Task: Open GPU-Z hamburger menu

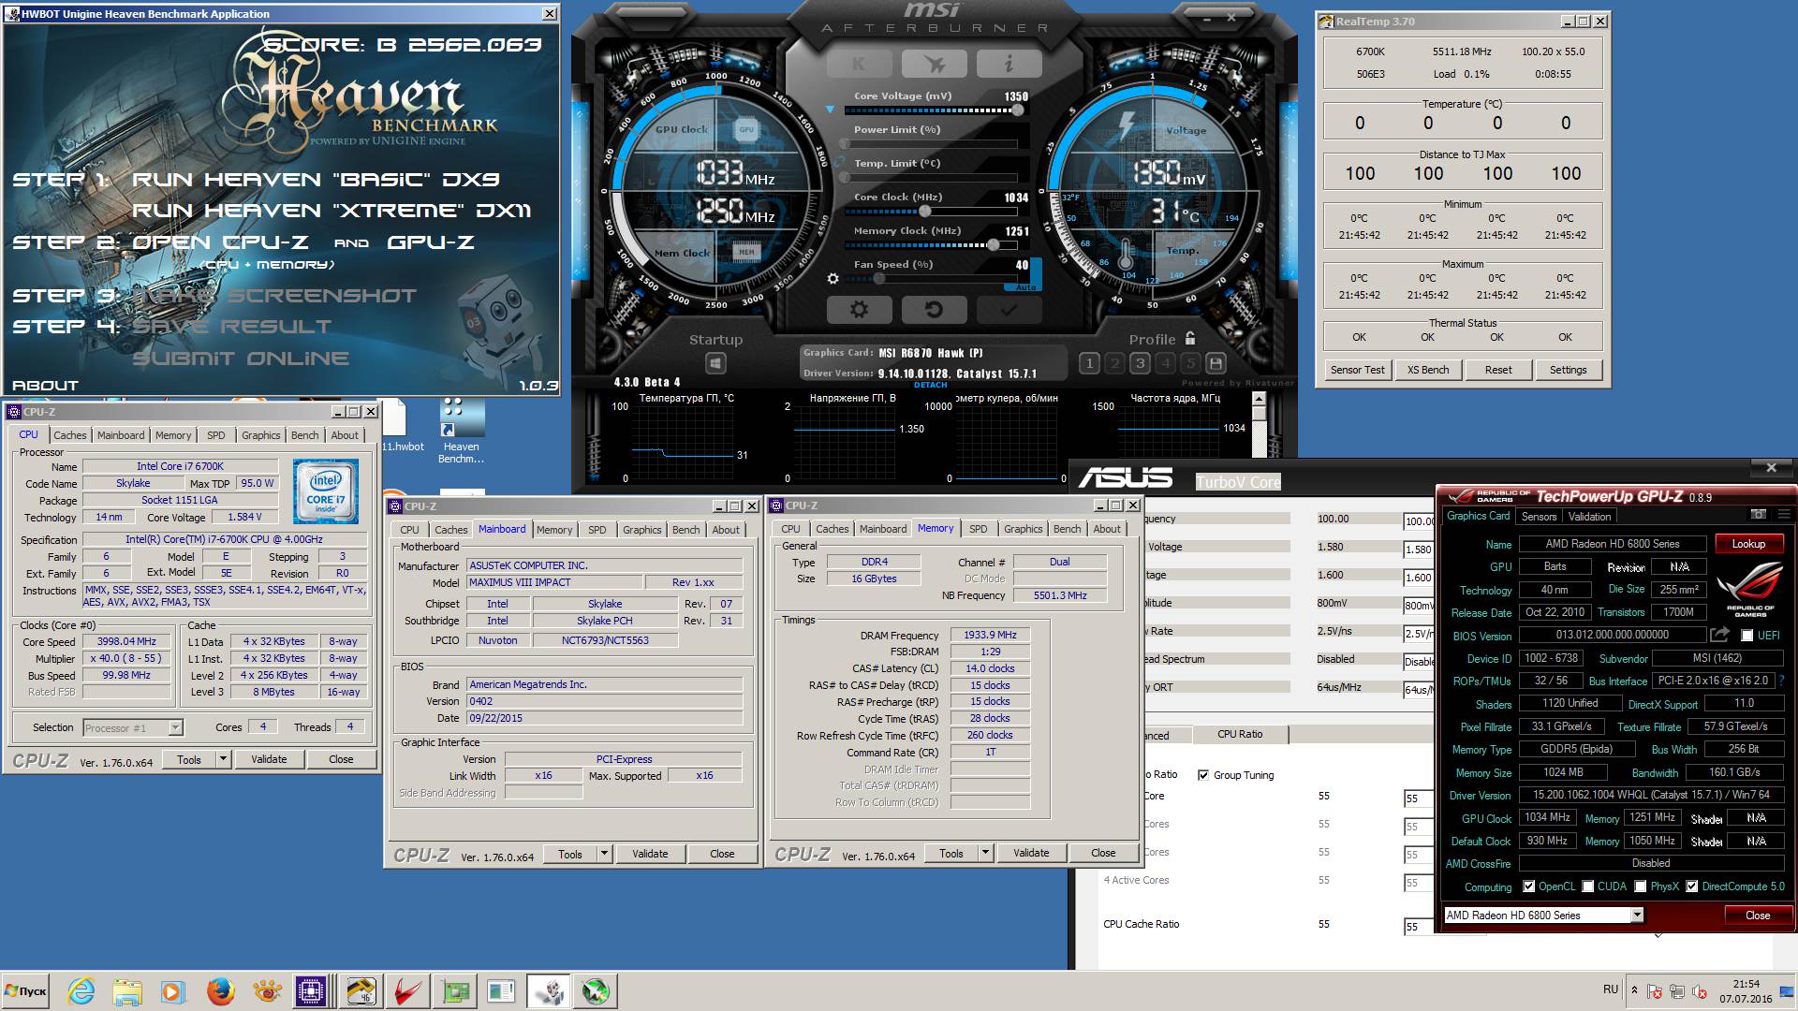Action: (x=1784, y=514)
